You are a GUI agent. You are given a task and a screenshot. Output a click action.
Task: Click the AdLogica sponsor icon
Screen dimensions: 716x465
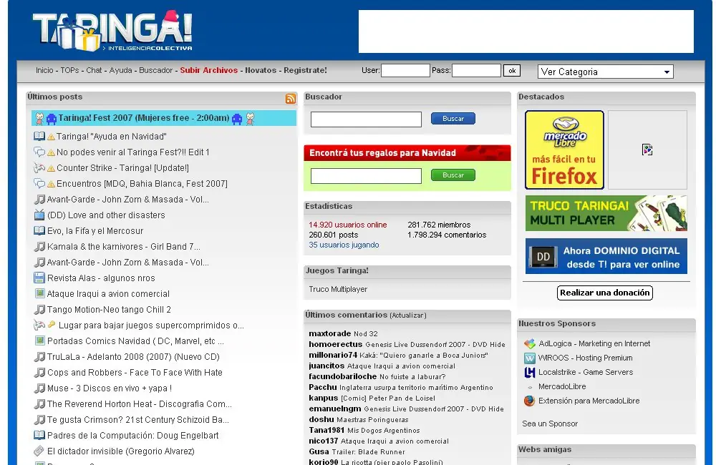(x=530, y=343)
